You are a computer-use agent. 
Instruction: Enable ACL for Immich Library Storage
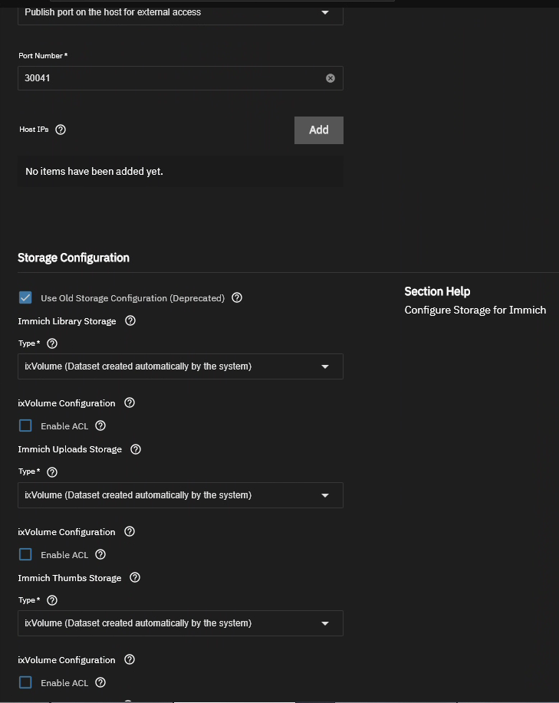[25, 425]
